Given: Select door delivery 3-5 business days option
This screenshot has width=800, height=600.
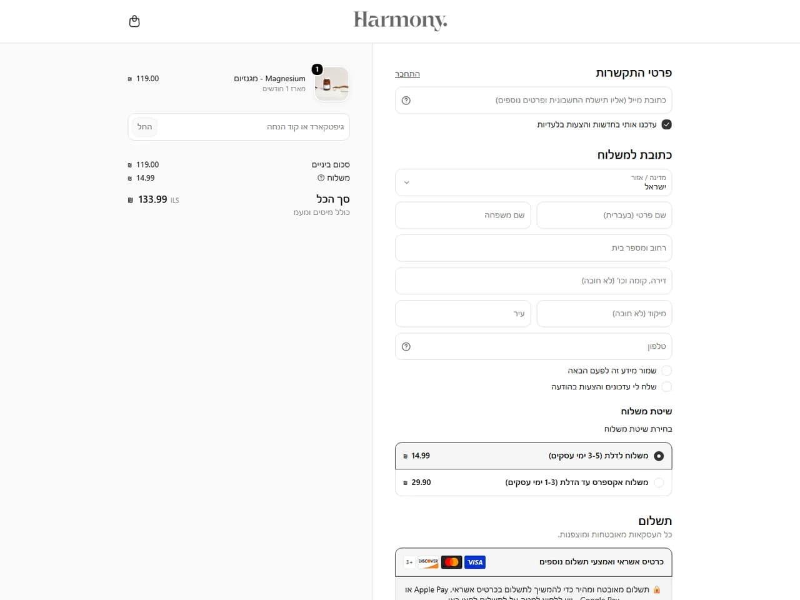Looking at the screenshot, I should [534, 456].
